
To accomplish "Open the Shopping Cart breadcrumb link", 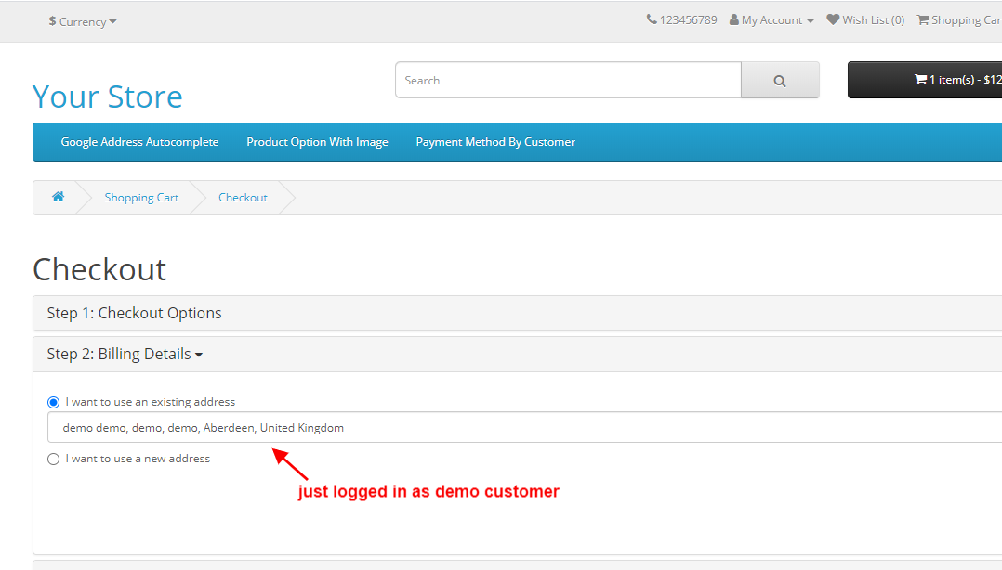I will (x=141, y=197).
